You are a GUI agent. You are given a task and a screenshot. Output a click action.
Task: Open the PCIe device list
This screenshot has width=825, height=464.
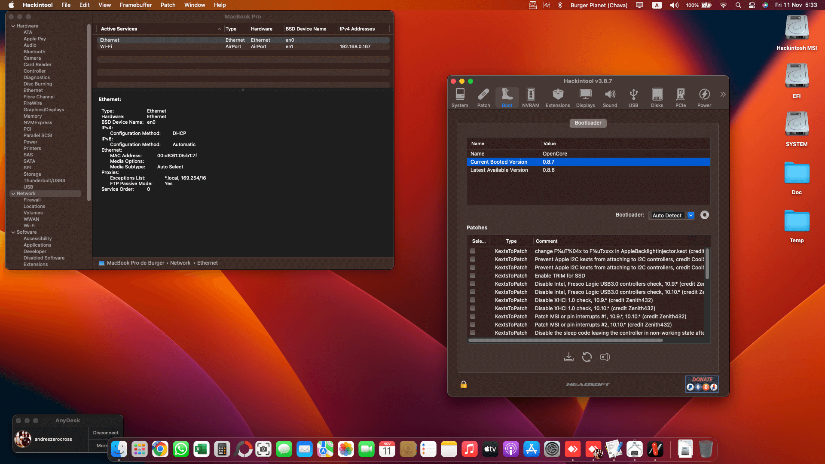(681, 98)
